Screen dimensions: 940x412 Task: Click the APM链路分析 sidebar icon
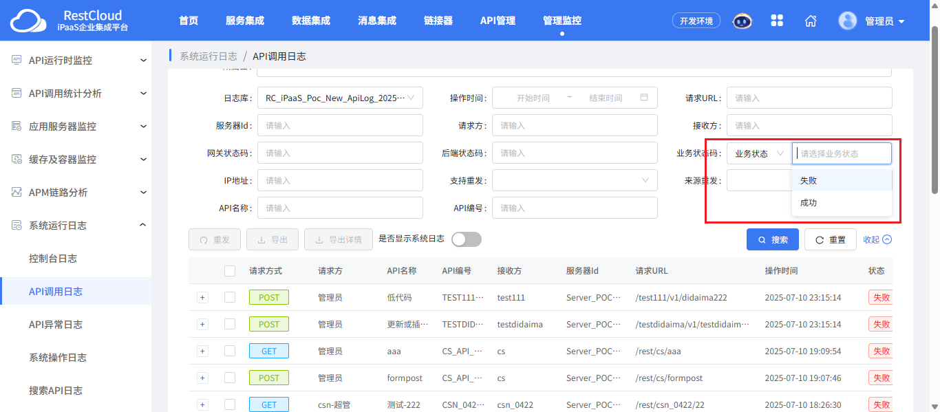(x=17, y=193)
